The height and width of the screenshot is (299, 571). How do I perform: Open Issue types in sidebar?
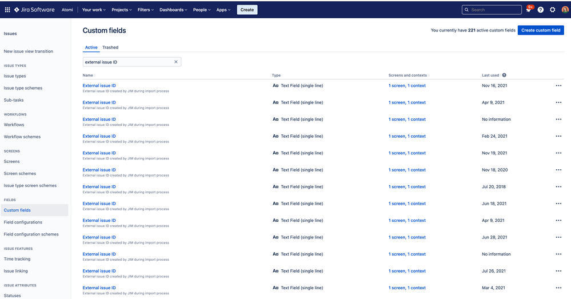click(x=15, y=76)
